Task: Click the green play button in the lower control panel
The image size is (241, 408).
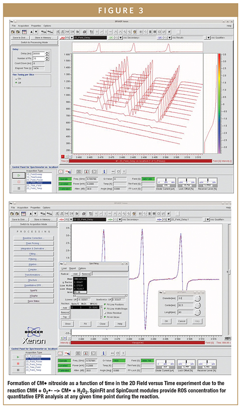Action: (x=18, y=357)
